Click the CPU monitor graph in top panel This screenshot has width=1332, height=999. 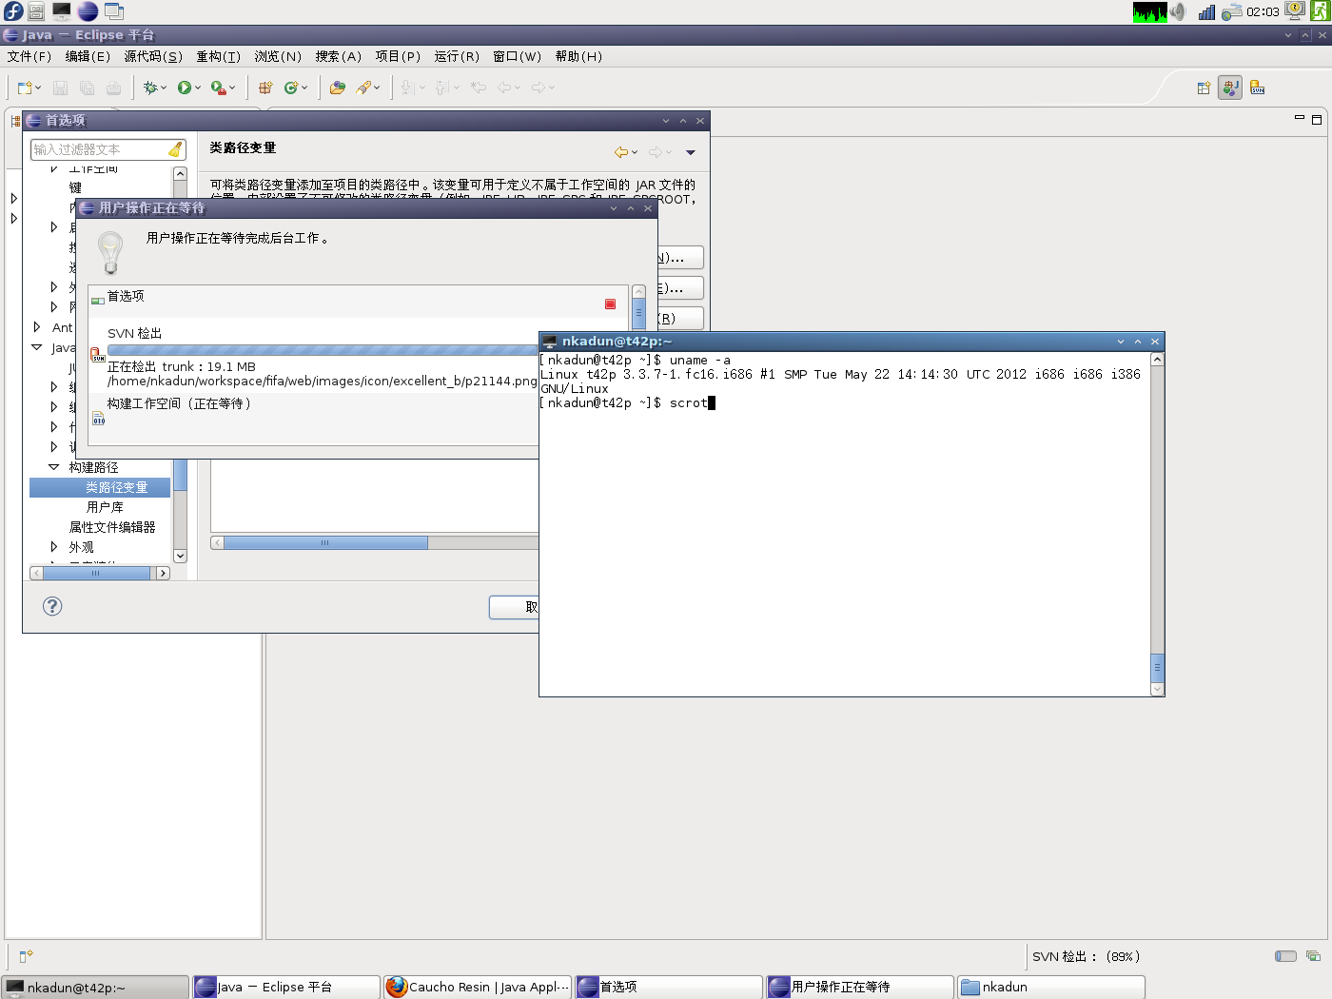tap(1149, 11)
